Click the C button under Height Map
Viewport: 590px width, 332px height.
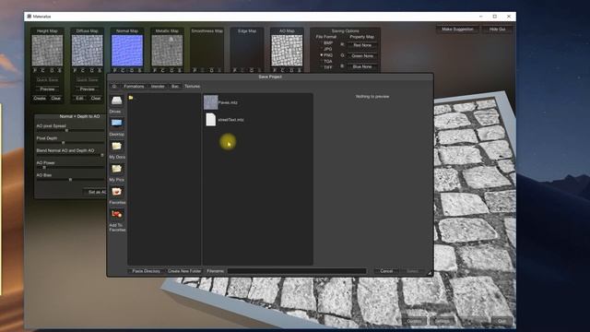pos(43,70)
